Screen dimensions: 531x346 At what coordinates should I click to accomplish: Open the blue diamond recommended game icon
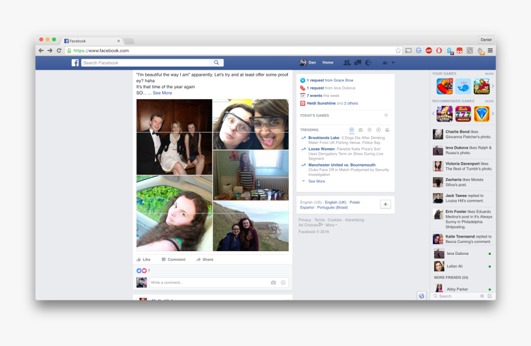[x=482, y=113]
